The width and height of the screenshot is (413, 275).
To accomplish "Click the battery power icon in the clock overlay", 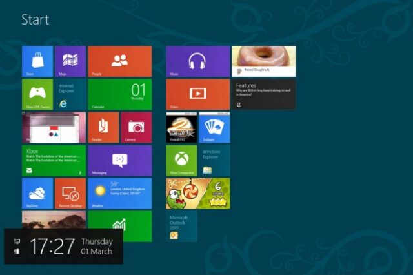I will [17, 250].
